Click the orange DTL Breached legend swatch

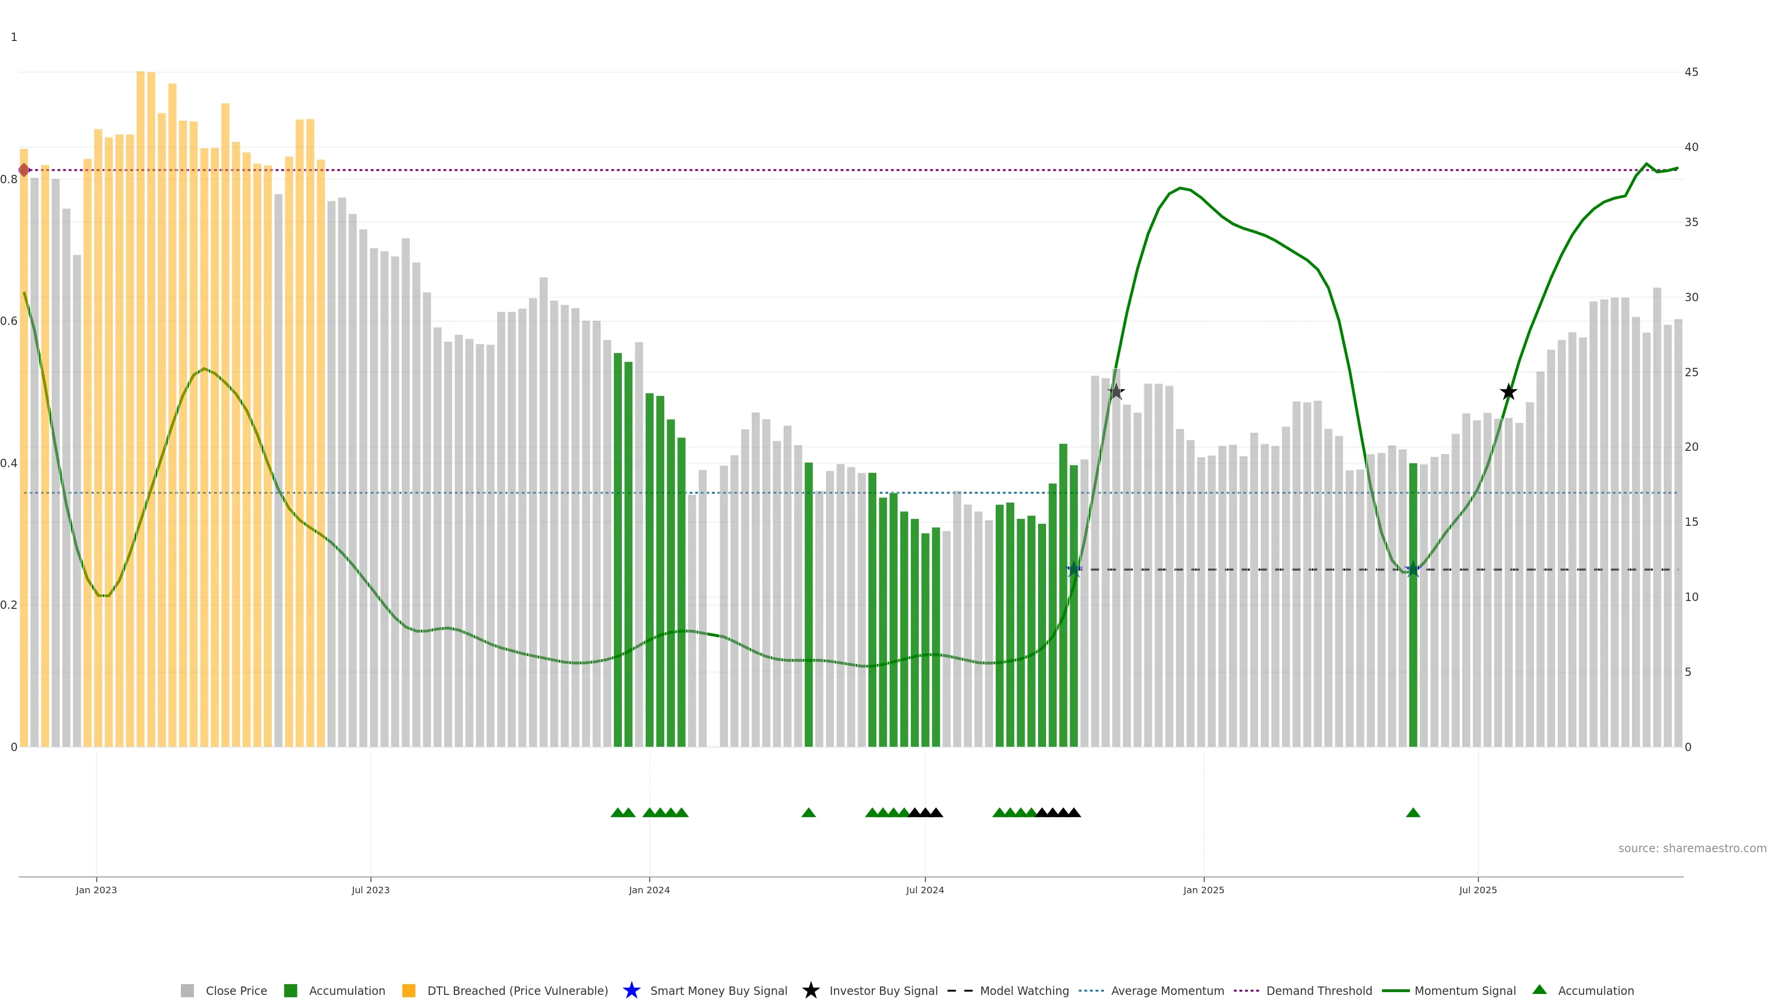(409, 991)
